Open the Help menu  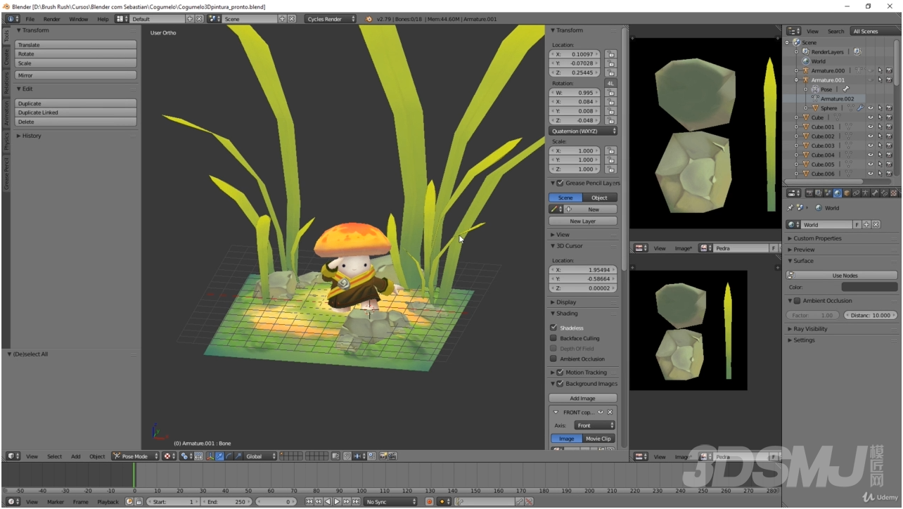pos(103,19)
